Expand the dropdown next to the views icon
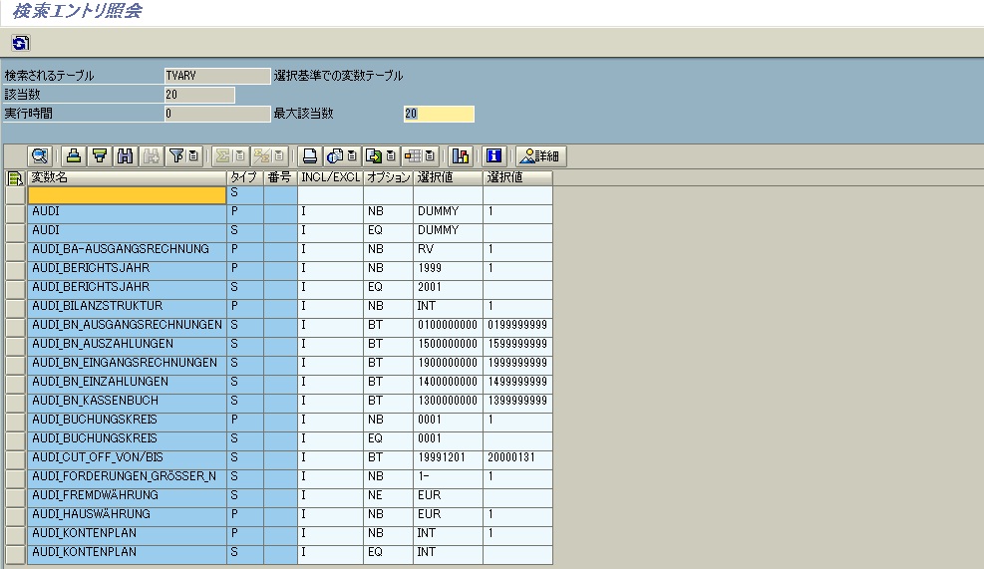This screenshot has width=984, height=569. coord(353,155)
